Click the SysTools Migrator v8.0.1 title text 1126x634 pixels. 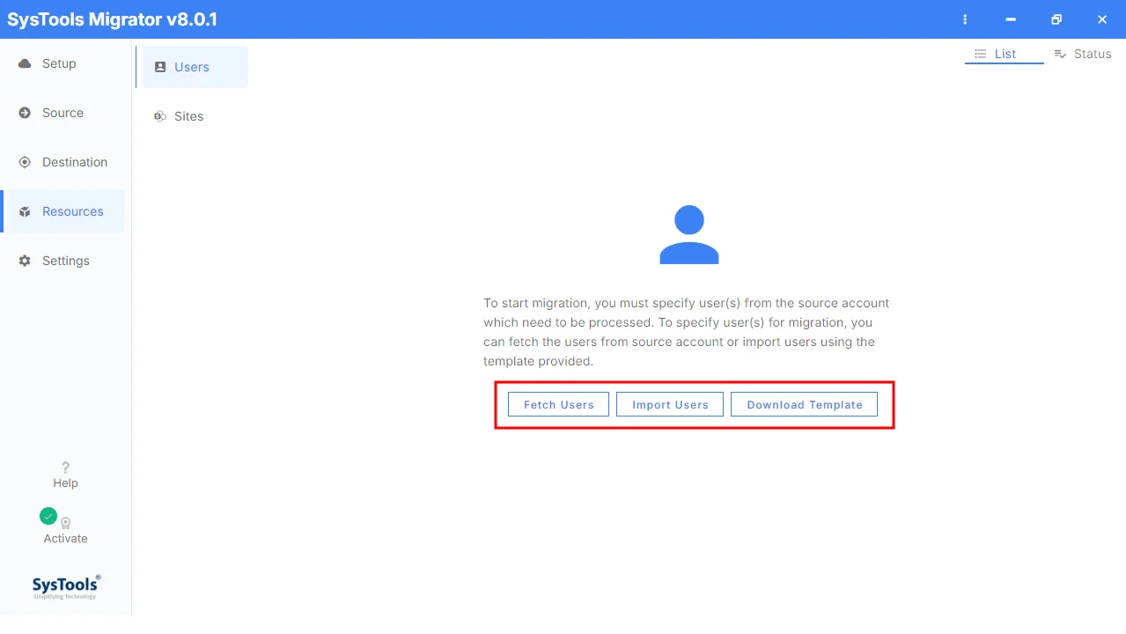coord(112,19)
